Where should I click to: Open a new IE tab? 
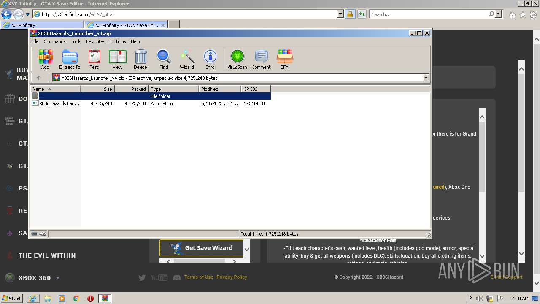coord(174,25)
